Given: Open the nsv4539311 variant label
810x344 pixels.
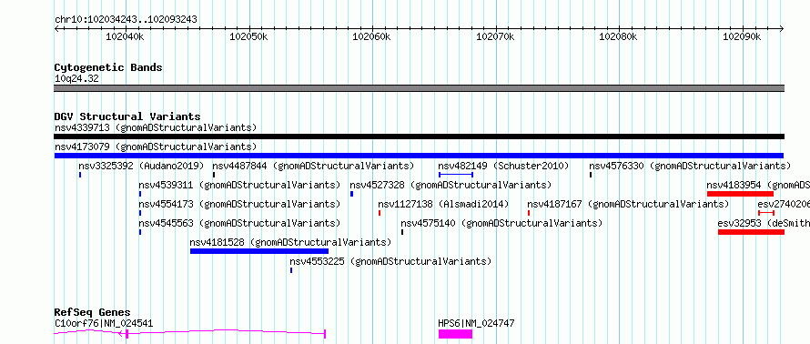Looking at the screenshot, I should click(239, 185).
